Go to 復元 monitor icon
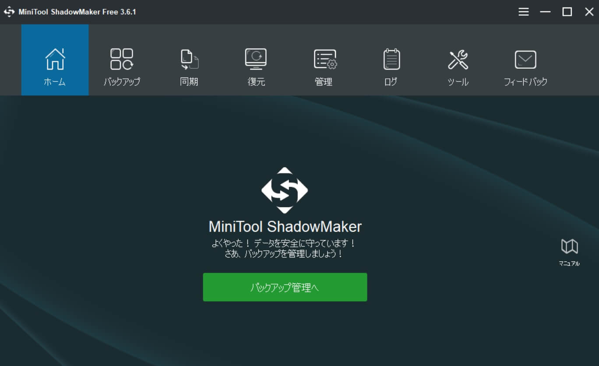599x366 pixels. pyautogui.click(x=256, y=59)
